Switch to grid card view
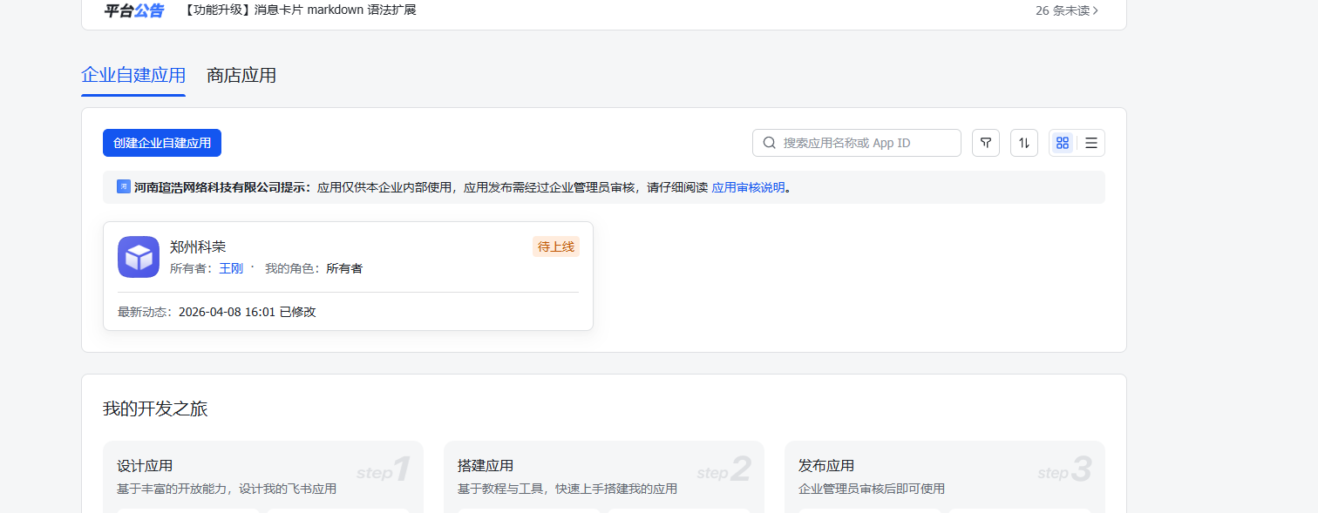Screen dimensions: 1318x513 coord(1062,143)
